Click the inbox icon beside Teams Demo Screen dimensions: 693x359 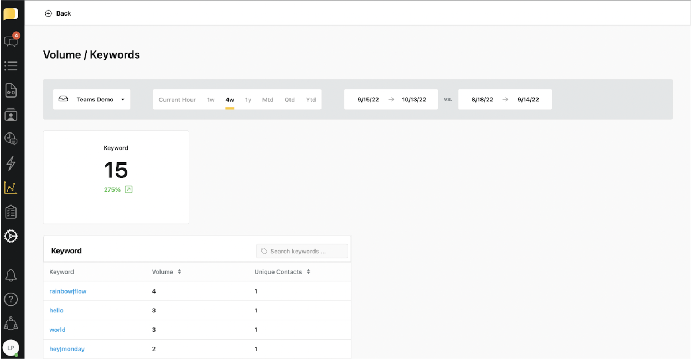64,100
